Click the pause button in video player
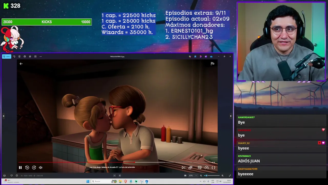The height and width of the screenshot is (185, 328). (20, 168)
